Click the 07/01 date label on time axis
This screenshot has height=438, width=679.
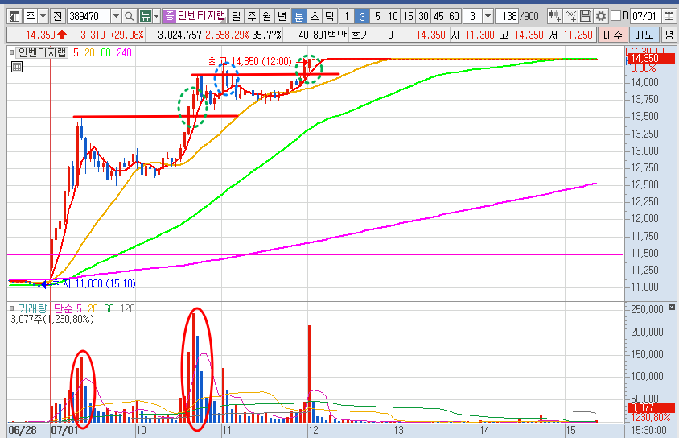click(x=64, y=431)
